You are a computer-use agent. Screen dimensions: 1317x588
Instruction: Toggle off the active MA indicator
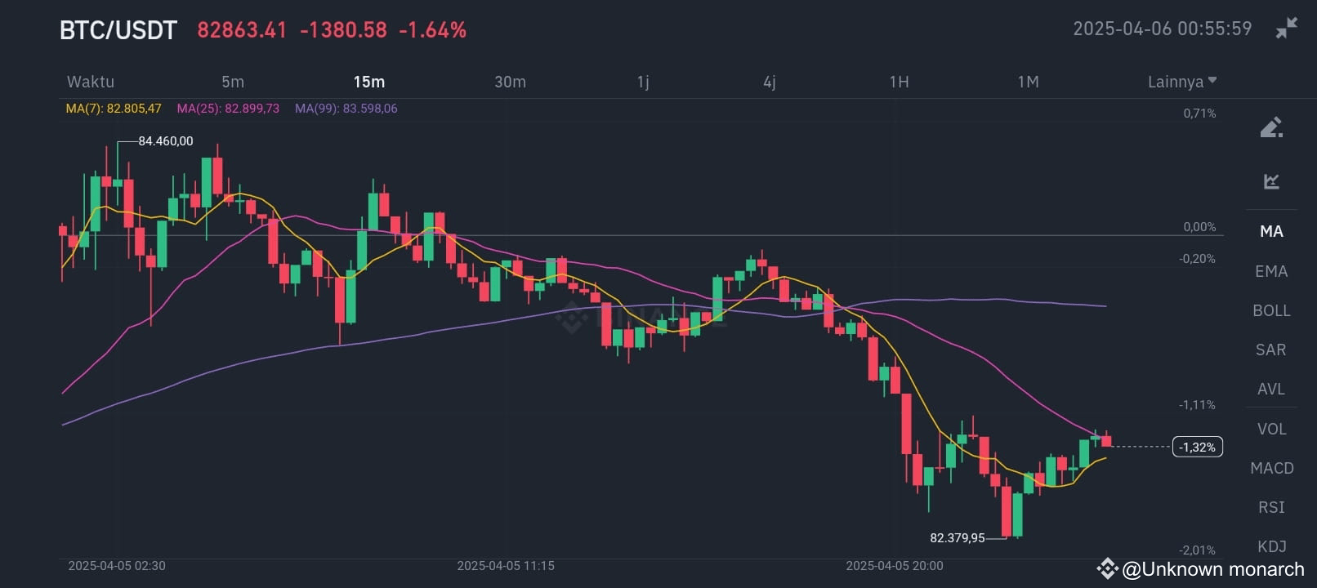pos(1270,231)
